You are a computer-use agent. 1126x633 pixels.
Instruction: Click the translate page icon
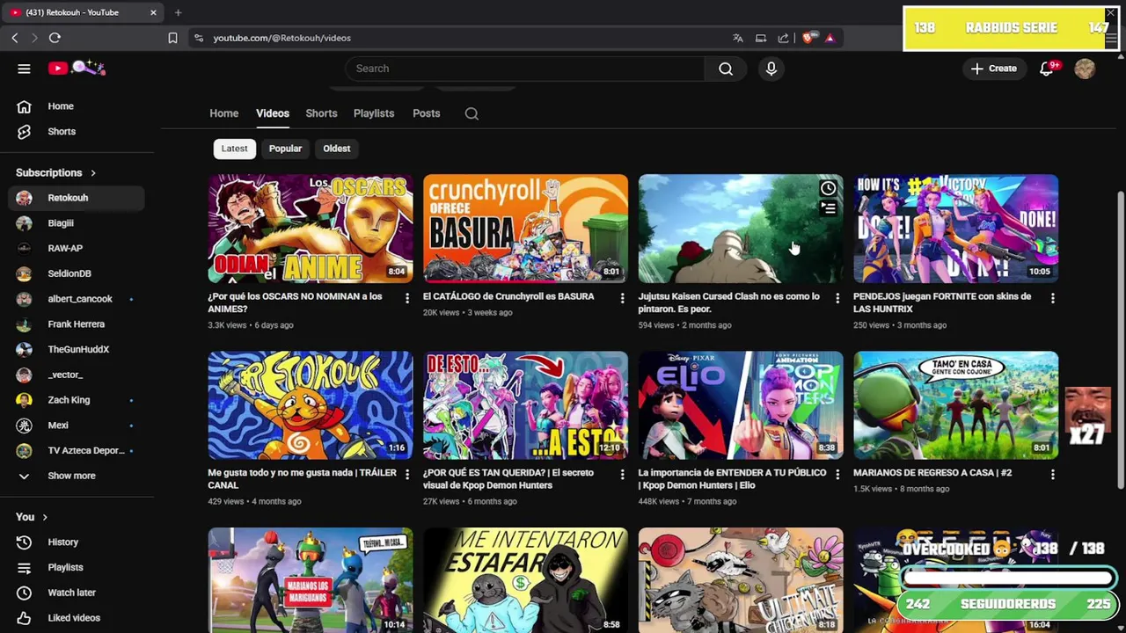click(x=738, y=38)
